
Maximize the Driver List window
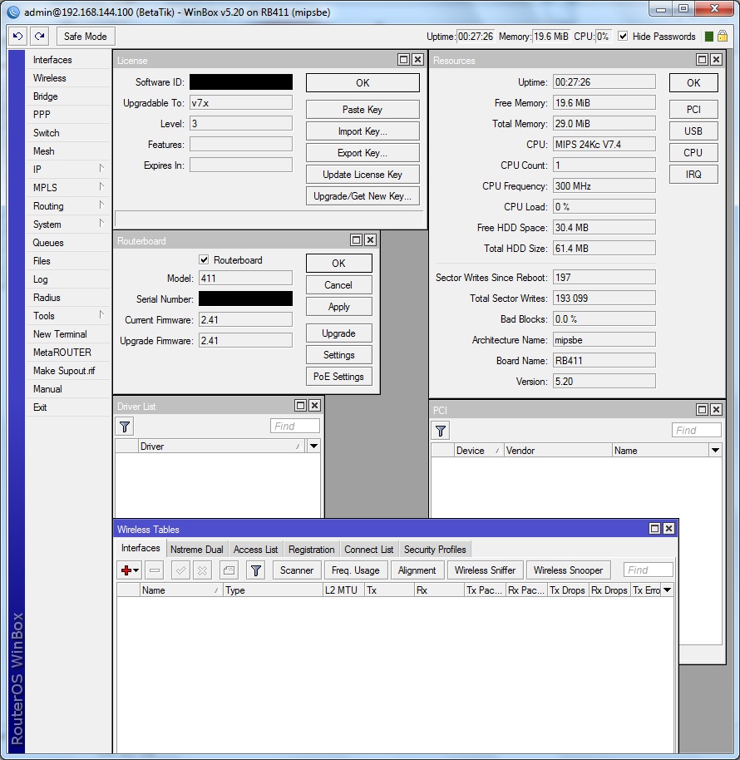click(300, 406)
